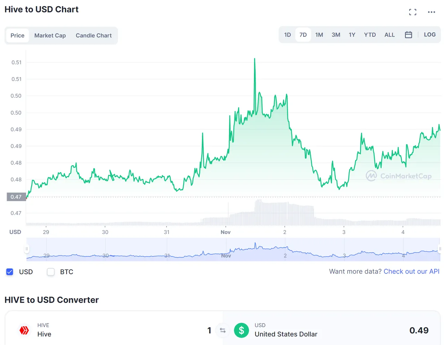This screenshot has width=444, height=345.
Task: Click the mini overview chart navigator
Action: 233,249
